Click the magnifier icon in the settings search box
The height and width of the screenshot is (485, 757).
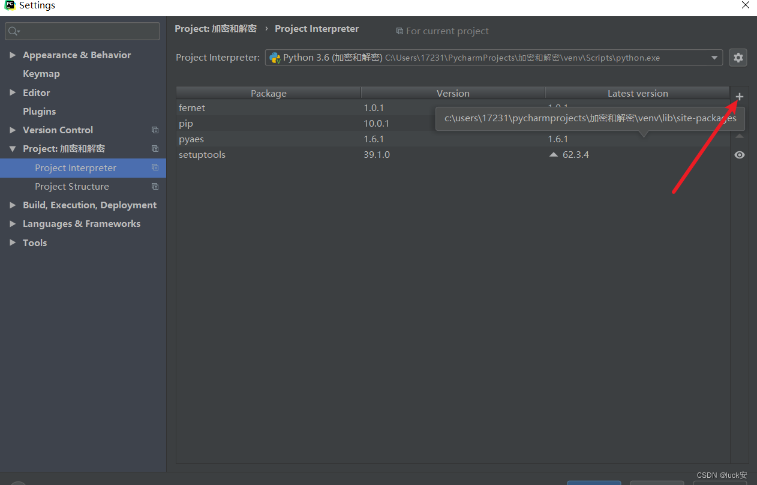pyautogui.click(x=14, y=31)
